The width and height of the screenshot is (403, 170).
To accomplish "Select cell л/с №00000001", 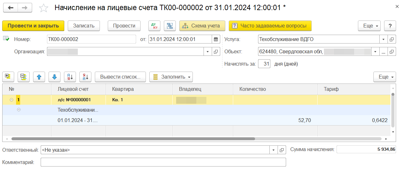I will click(x=78, y=100).
